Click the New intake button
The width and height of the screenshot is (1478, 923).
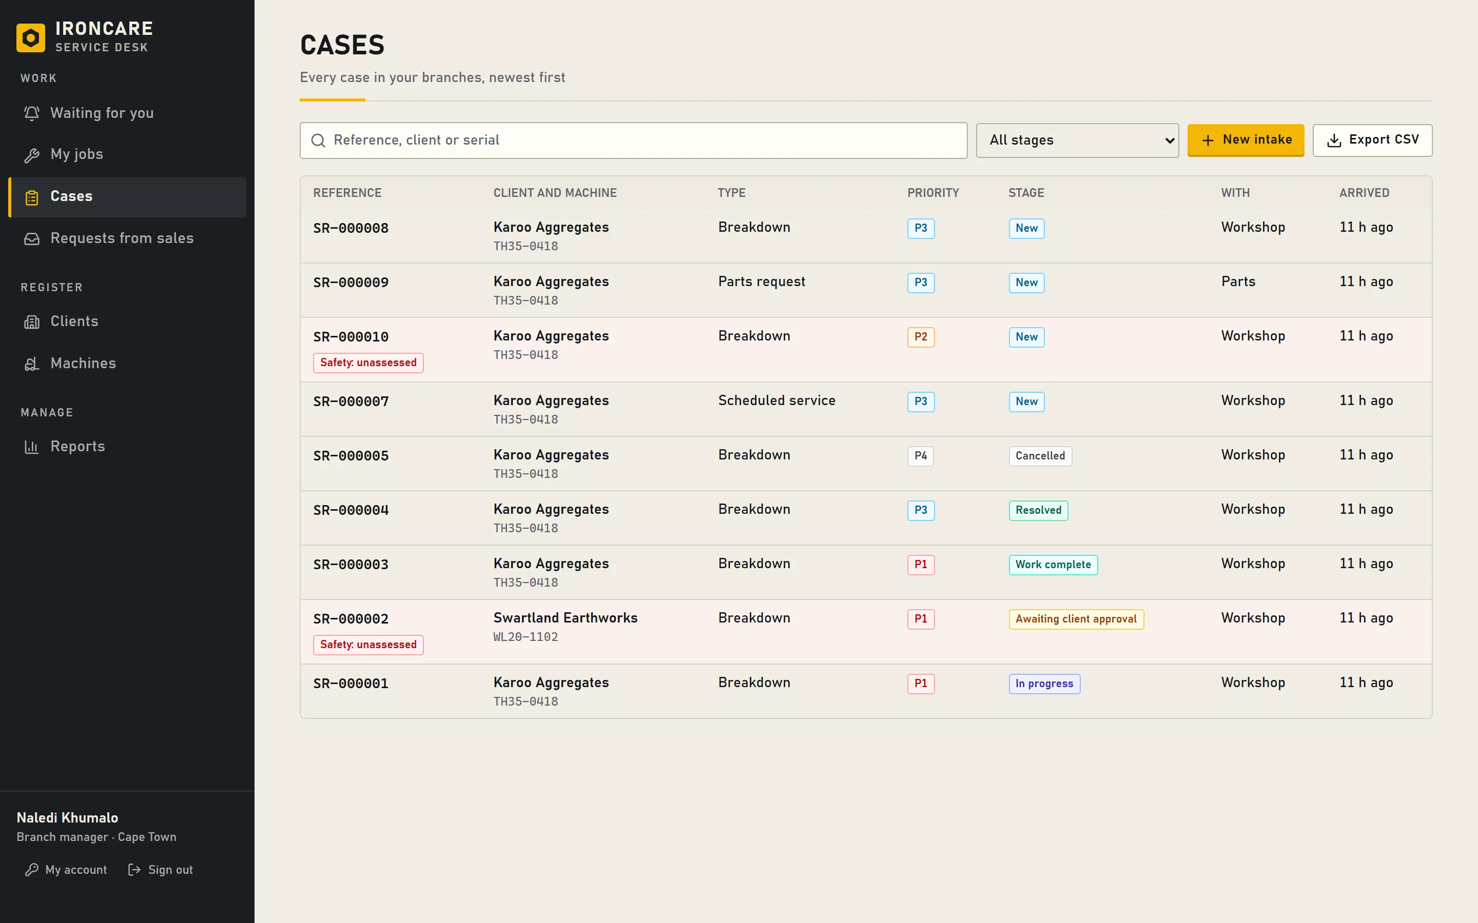tap(1246, 140)
